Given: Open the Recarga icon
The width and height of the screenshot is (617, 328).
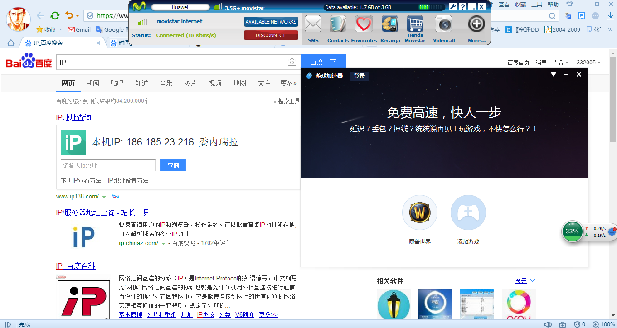Looking at the screenshot, I should [390, 24].
